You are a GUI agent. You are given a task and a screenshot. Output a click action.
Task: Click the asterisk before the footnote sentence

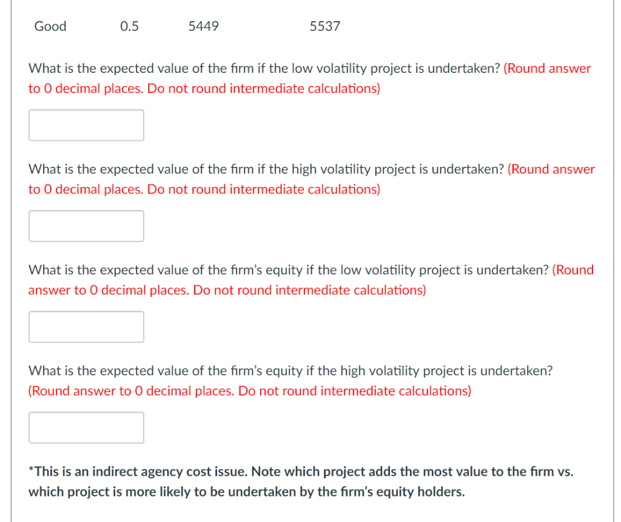coord(30,470)
